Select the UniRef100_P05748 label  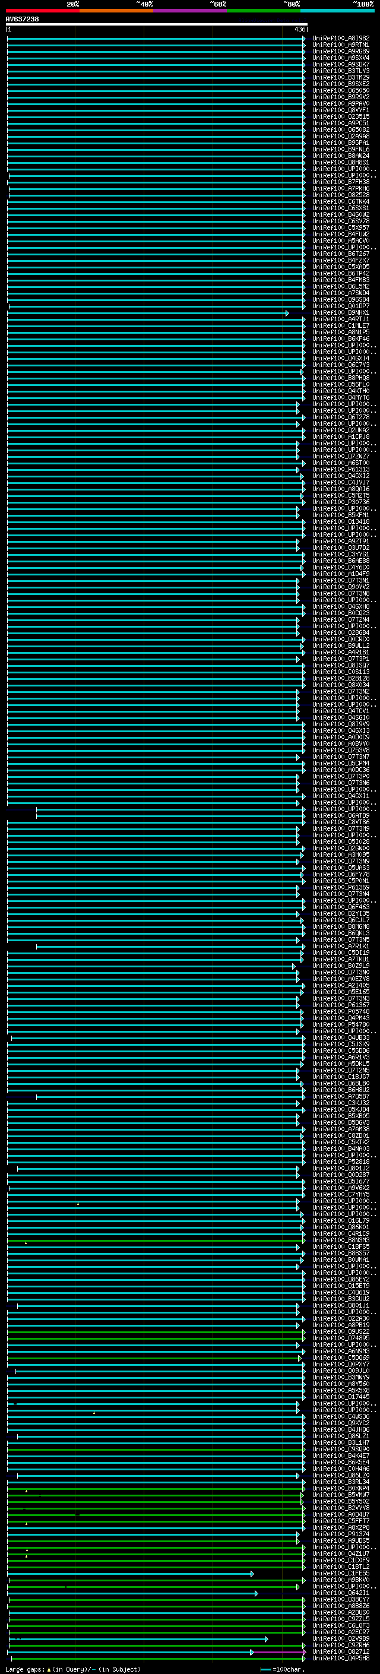(x=341, y=1011)
